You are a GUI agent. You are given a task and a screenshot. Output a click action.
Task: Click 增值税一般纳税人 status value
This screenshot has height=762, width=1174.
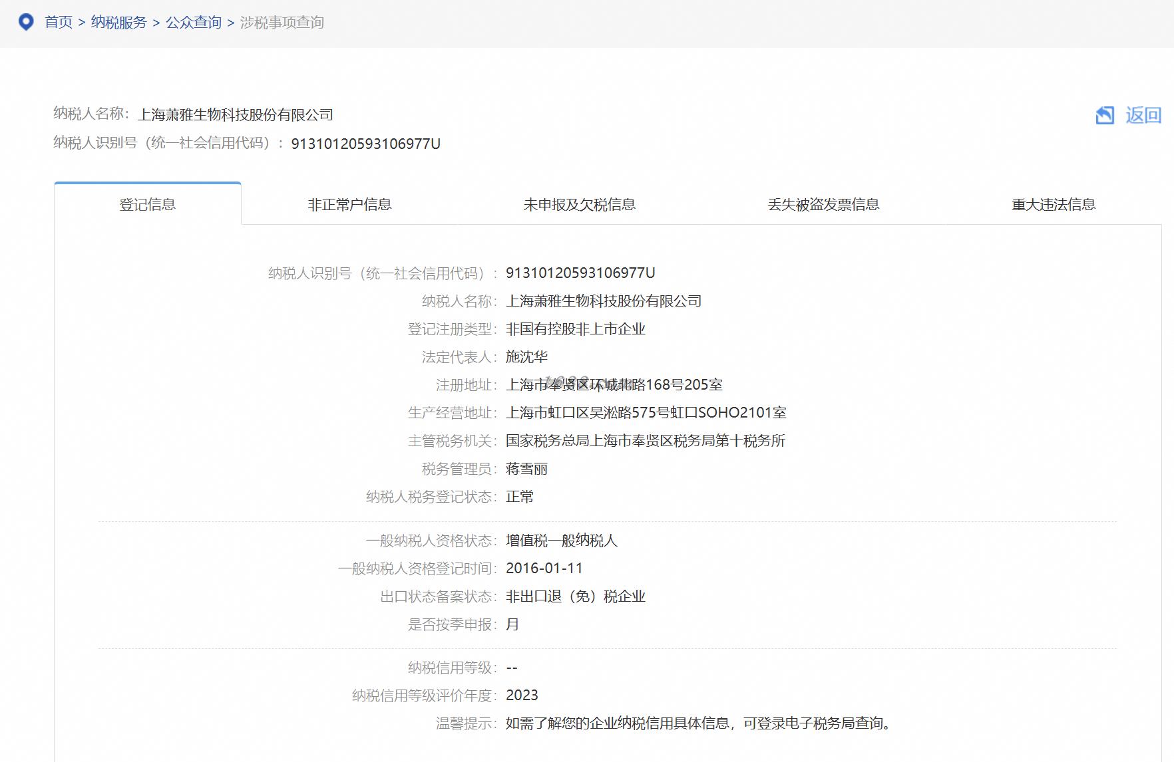click(562, 541)
